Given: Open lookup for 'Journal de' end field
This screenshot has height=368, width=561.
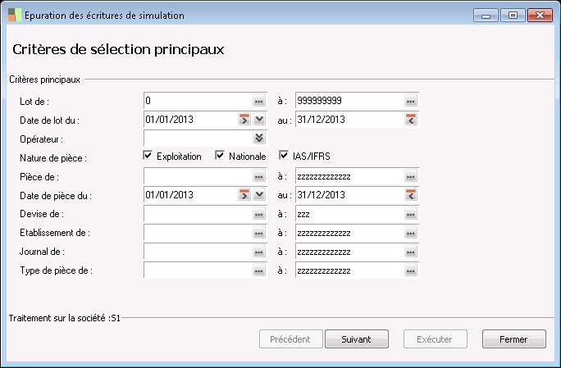Looking at the screenshot, I should [x=411, y=252].
